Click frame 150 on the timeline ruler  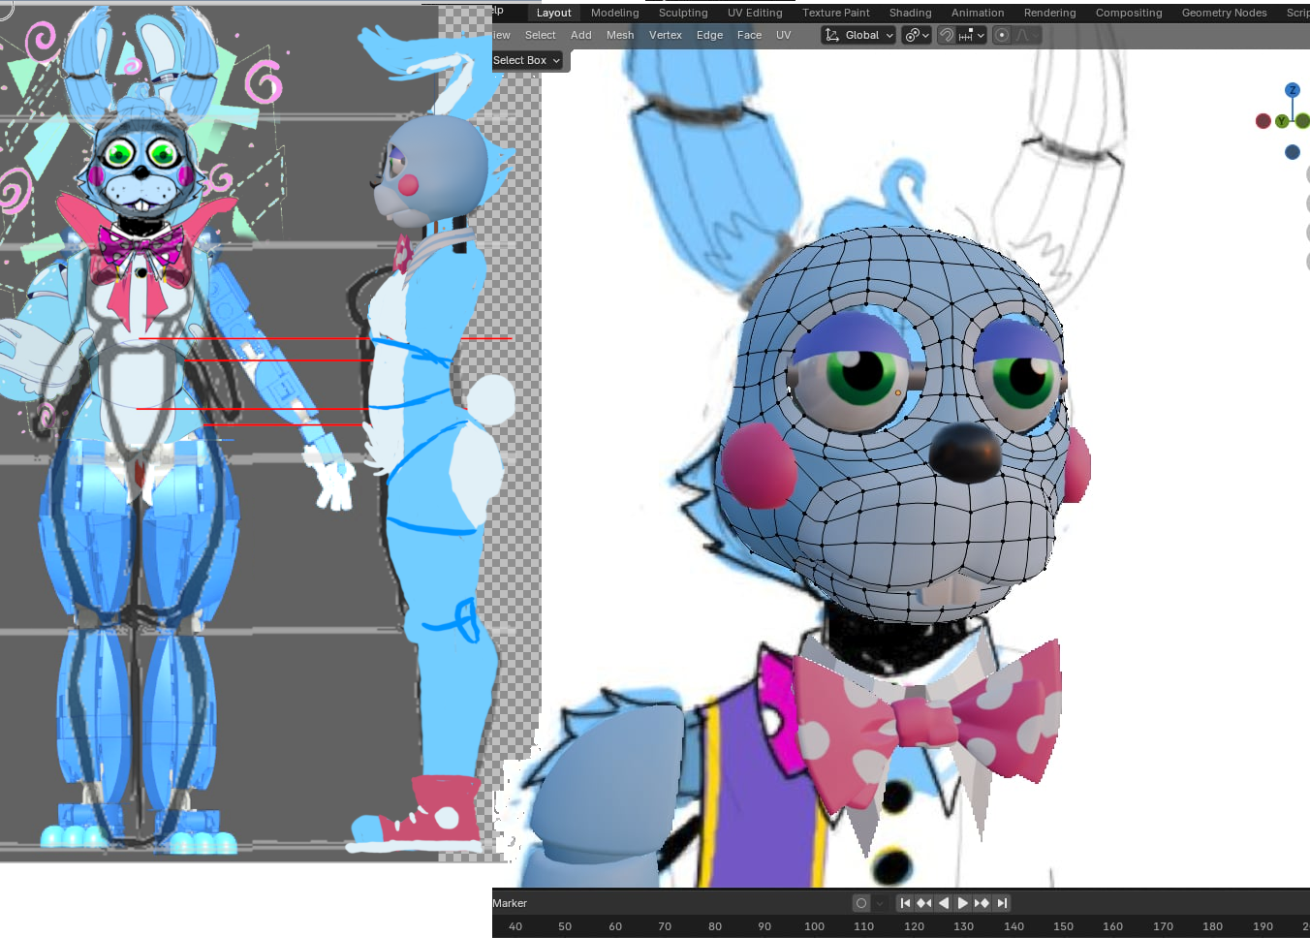click(1063, 926)
